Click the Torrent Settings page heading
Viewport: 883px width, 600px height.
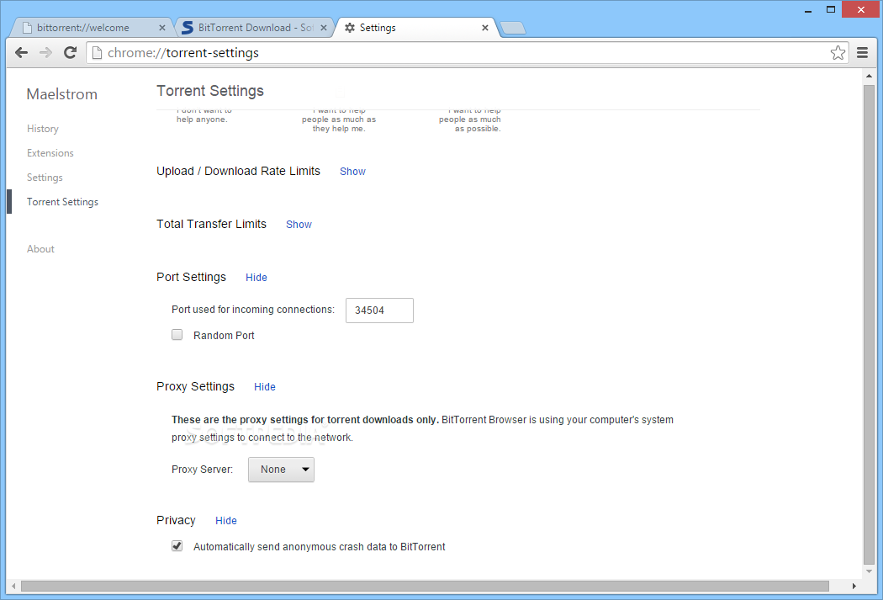click(x=210, y=91)
